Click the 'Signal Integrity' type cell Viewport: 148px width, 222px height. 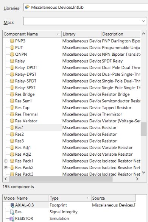64,212
